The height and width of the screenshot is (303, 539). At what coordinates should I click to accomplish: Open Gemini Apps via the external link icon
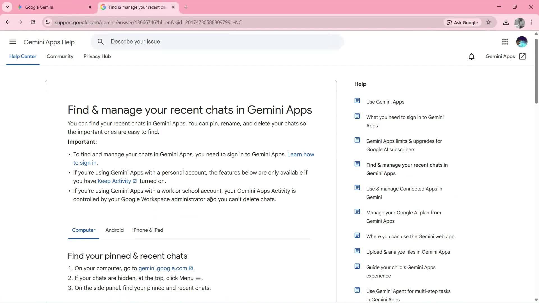(x=522, y=56)
